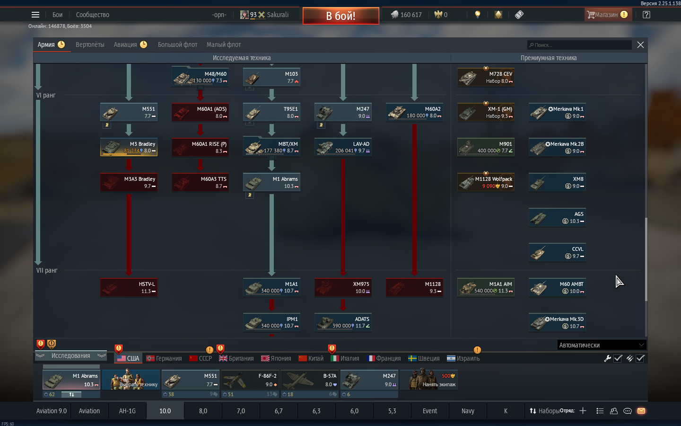Screen dimensions: 681x426
Task: Click the yellow warning badge above Исследования
Action: tap(52, 344)
